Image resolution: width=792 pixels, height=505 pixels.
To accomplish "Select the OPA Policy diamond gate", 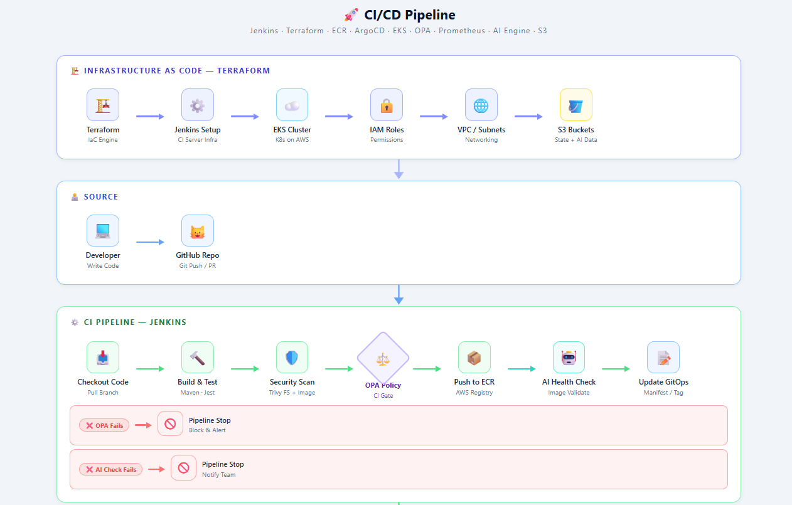I will 383,358.
